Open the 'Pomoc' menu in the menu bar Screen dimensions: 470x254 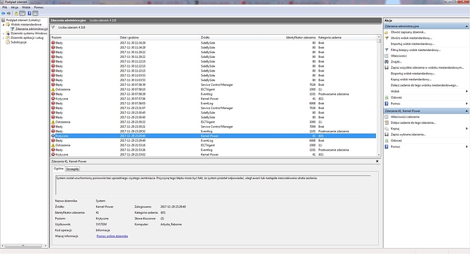(x=39, y=7)
